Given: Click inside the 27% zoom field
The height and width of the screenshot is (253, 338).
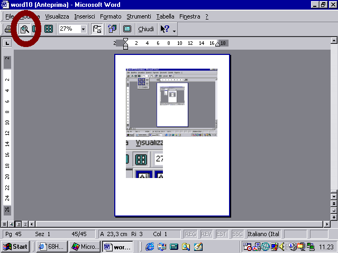Looking at the screenshot, I should pos(70,29).
